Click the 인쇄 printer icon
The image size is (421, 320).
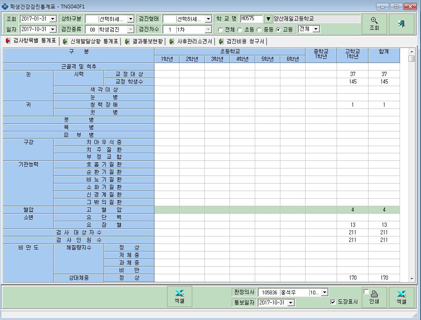pos(374,294)
